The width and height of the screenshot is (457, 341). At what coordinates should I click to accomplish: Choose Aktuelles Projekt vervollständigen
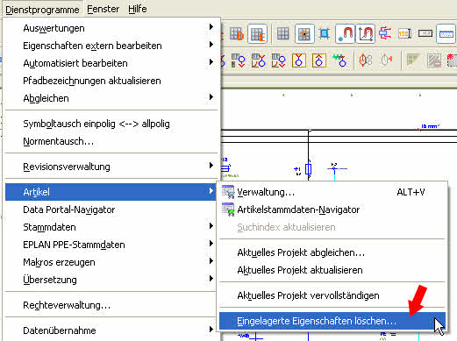coord(332,295)
